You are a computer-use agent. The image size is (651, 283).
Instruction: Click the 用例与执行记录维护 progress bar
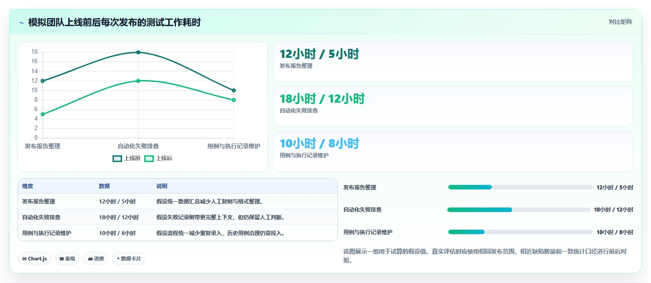[x=520, y=232]
